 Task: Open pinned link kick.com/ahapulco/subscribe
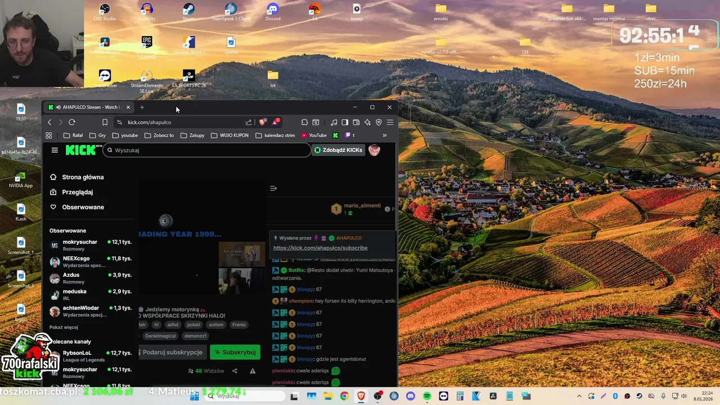(x=320, y=248)
